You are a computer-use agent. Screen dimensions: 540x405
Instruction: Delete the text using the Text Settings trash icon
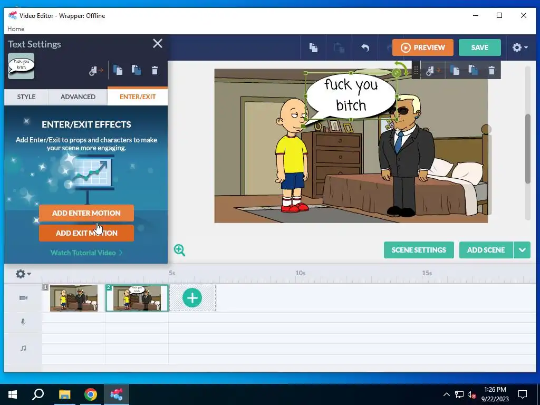point(155,70)
